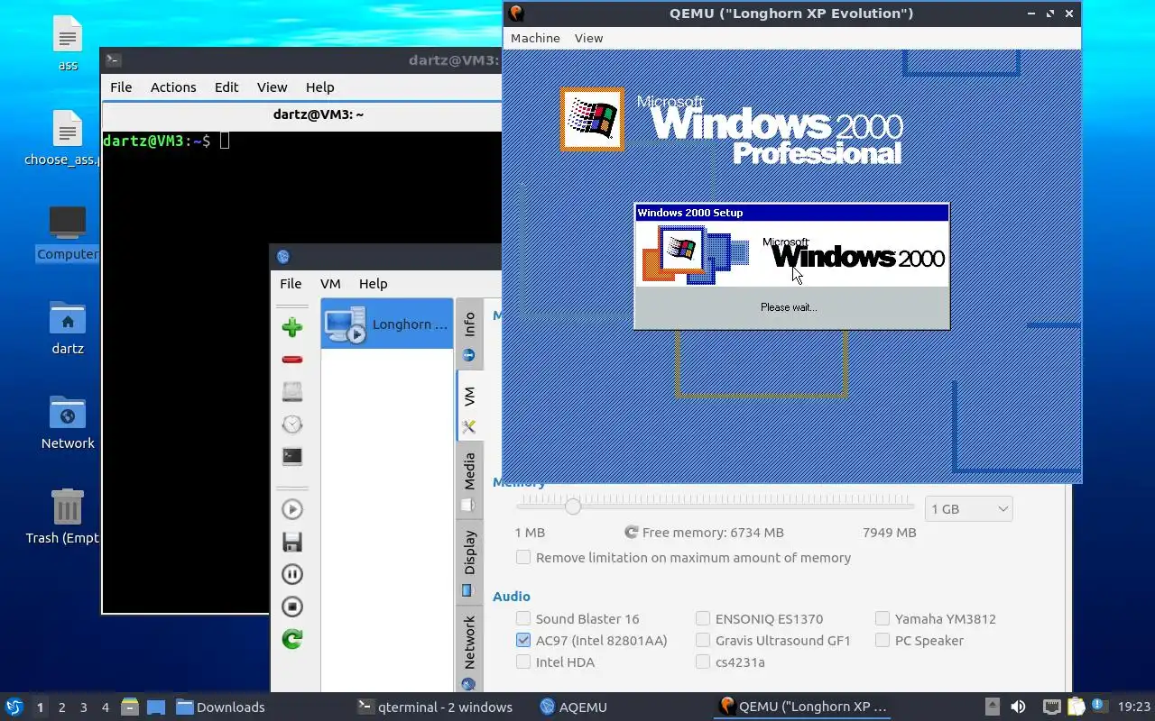Open the Info tab in AQEMU
The height and width of the screenshot is (721, 1155).
click(x=469, y=333)
